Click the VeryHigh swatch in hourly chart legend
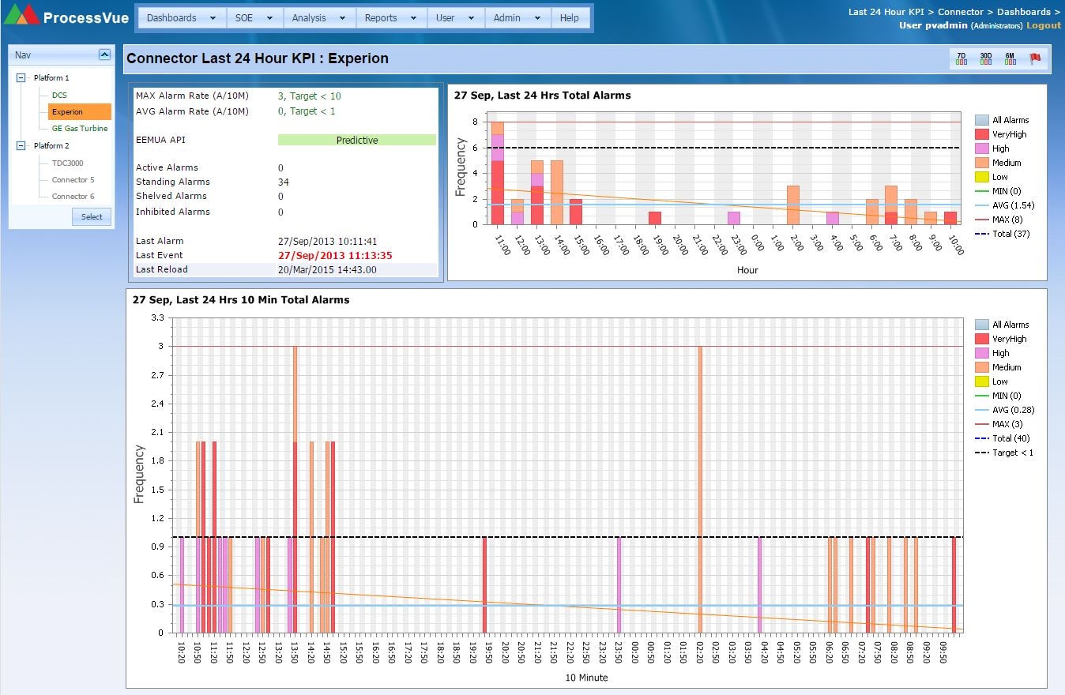Image resolution: width=1065 pixels, height=695 pixels. pos(982,134)
